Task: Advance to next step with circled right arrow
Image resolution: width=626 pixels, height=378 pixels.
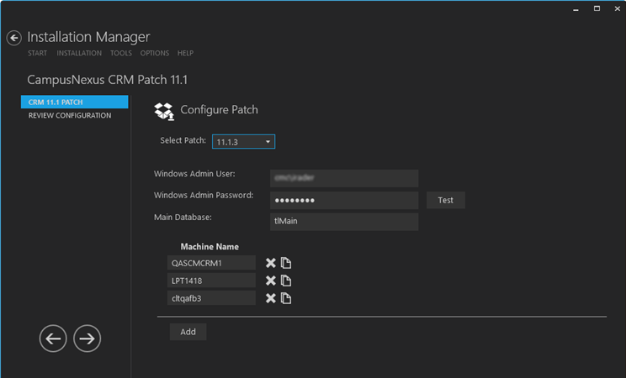Action: coord(87,339)
